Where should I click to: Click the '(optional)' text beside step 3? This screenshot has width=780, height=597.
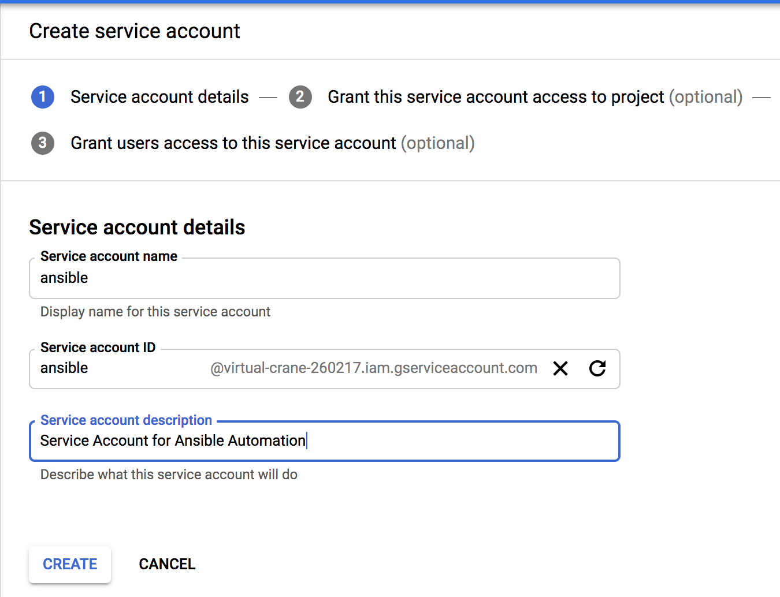tap(438, 143)
